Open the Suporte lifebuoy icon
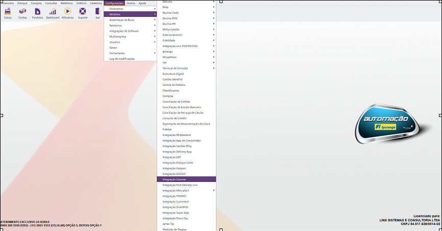The width and height of the screenshot is (442, 231). (x=83, y=13)
